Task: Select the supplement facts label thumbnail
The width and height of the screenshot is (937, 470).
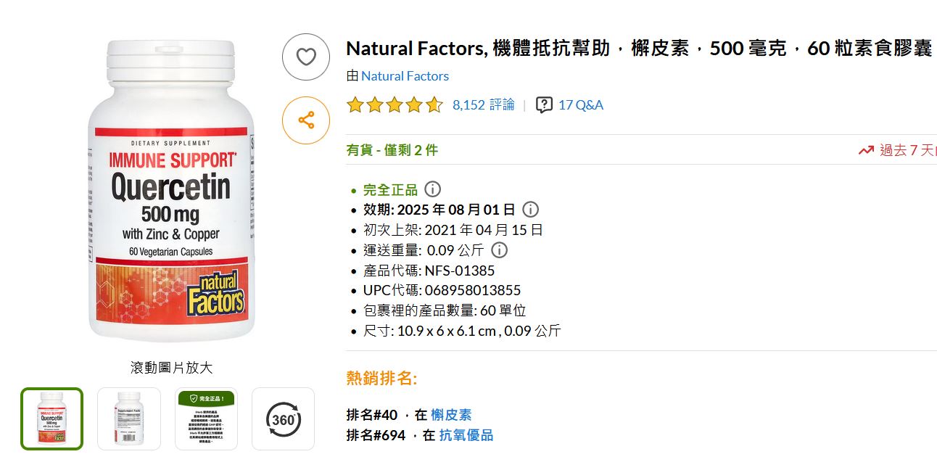Action: coord(129,419)
